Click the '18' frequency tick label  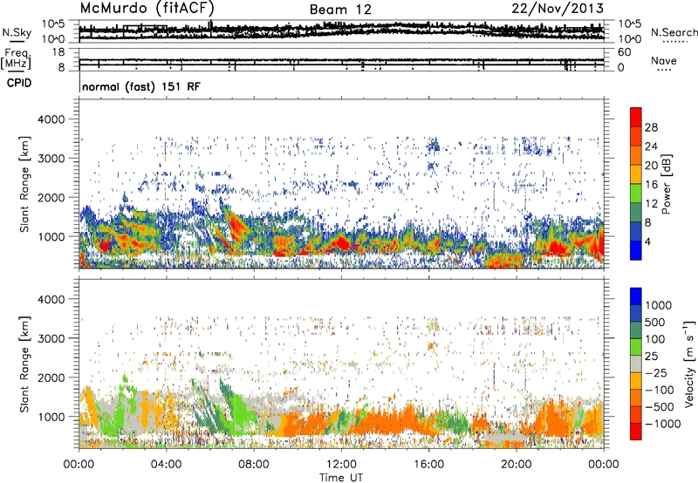[x=58, y=52]
